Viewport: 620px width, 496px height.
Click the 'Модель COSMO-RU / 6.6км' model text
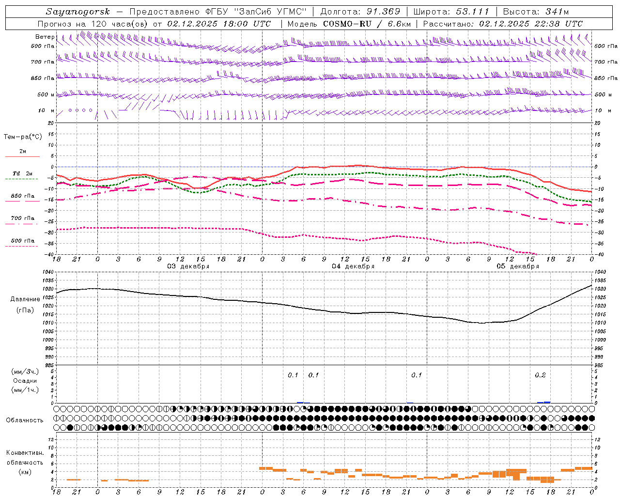pyautogui.click(x=349, y=24)
